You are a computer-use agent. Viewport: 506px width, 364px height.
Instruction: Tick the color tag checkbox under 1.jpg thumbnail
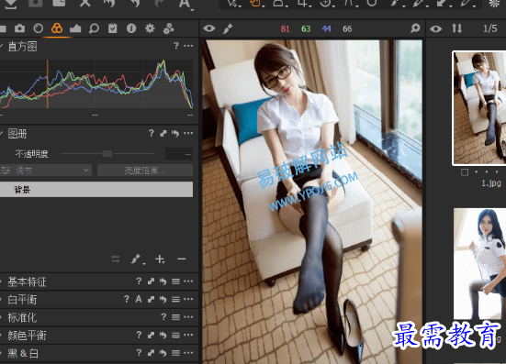click(x=465, y=172)
